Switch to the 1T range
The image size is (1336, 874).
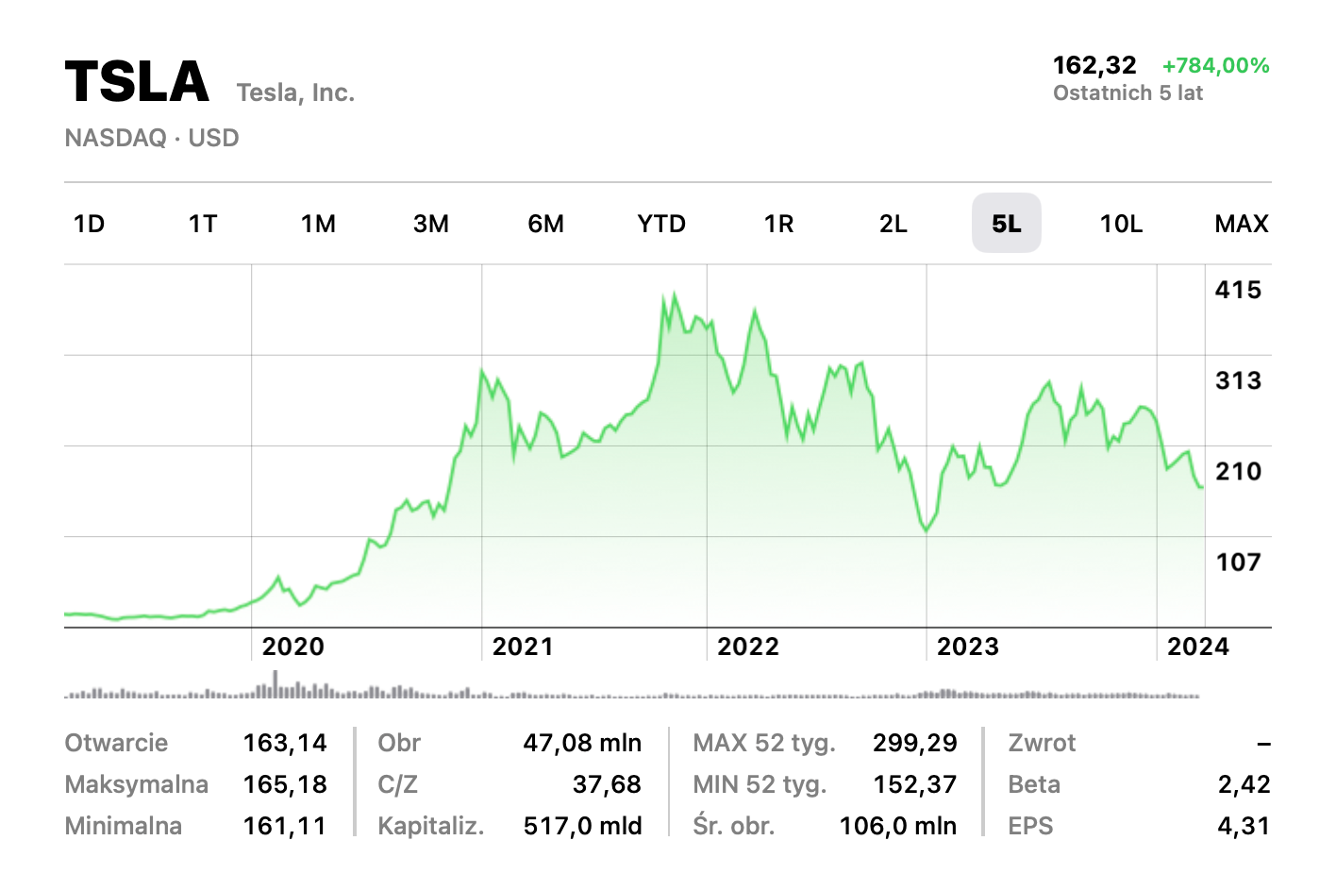[x=203, y=224]
